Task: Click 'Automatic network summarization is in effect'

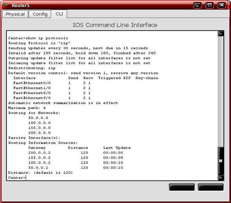Action: [x=63, y=103]
